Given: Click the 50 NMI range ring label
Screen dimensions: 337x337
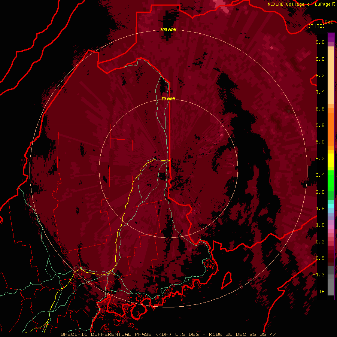Looking at the screenshot, I should (x=168, y=99).
